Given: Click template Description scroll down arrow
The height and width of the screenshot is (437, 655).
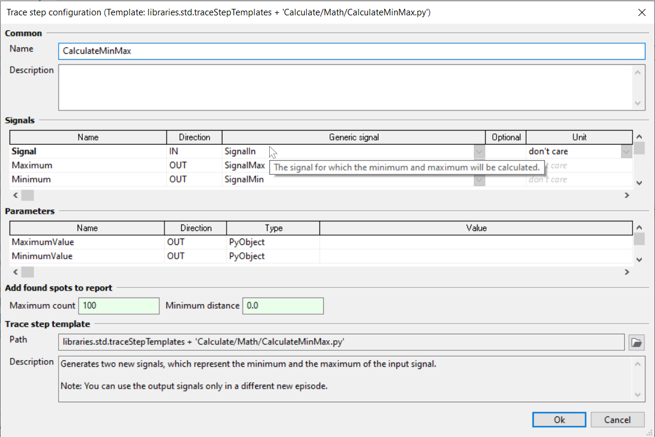Looking at the screenshot, I should click(637, 394).
